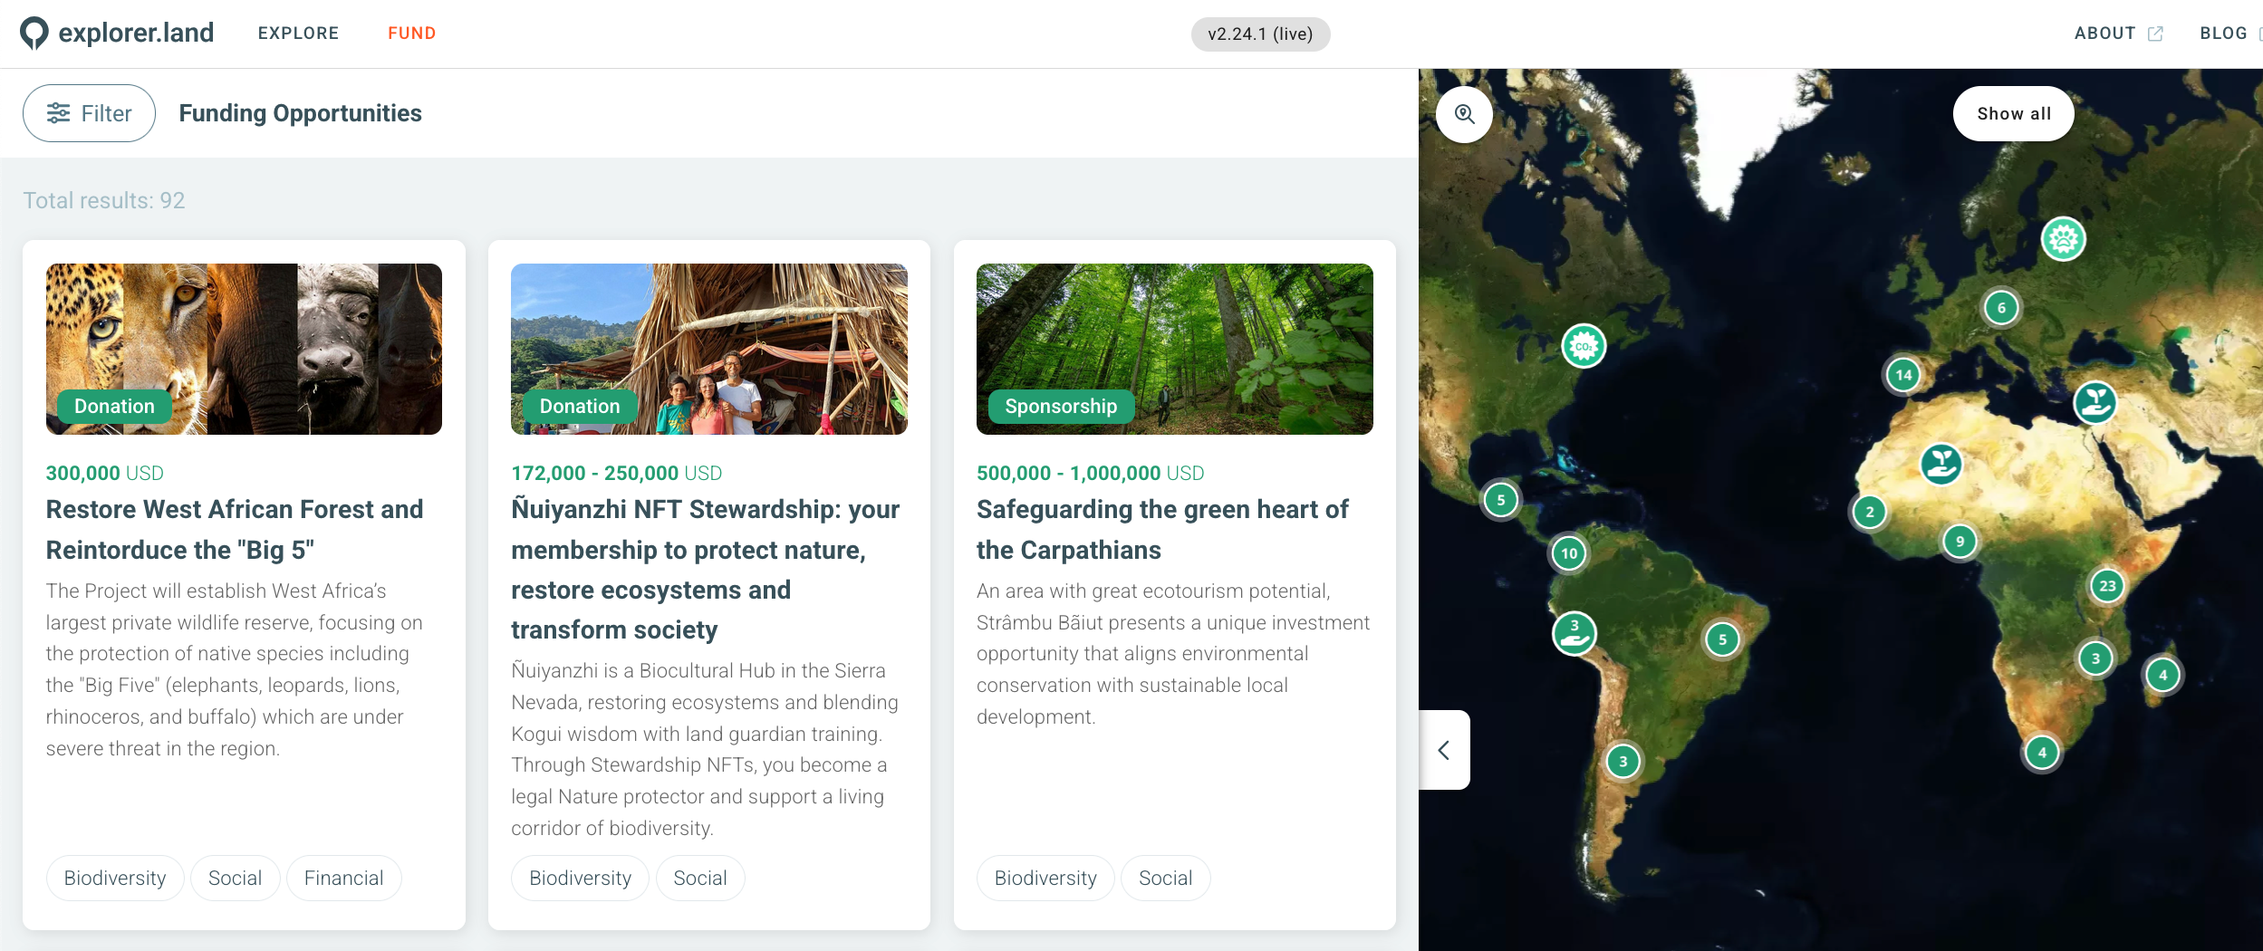
Task: Click the cluster marker labeled 14
Action: 1903,375
